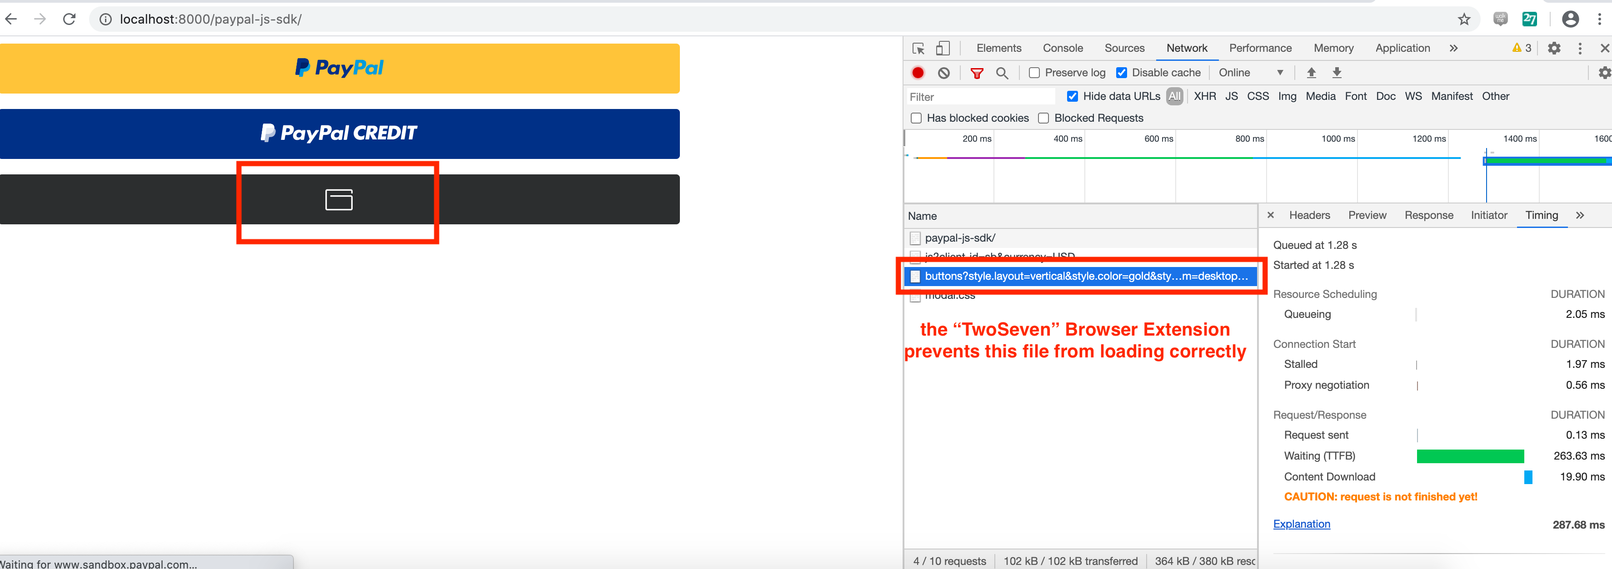The image size is (1612, 569).
Task: Open the Memory tab
Action: tap(1333, 48)
